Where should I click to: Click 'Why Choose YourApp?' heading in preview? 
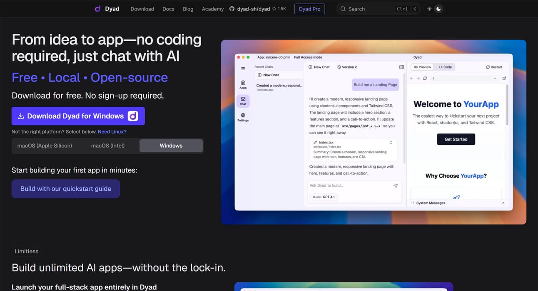[x=456, y=176]
